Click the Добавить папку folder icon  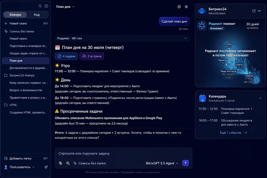[6, 158]
